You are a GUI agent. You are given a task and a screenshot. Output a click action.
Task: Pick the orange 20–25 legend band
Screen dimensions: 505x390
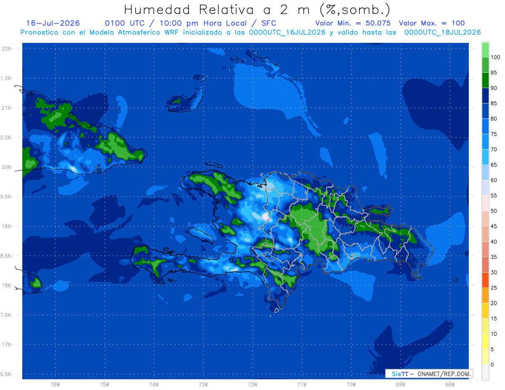[485, 295]
